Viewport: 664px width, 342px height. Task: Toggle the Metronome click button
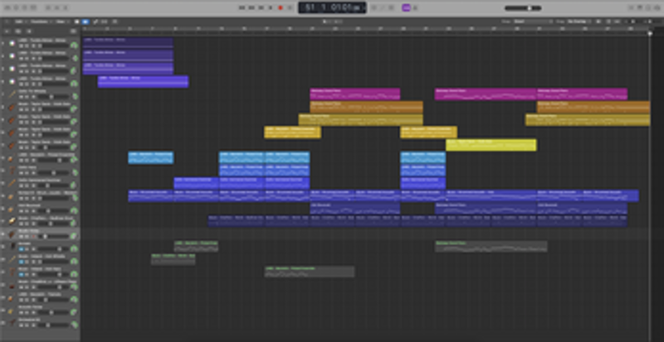pyautogui.click(x=417, y=7)
